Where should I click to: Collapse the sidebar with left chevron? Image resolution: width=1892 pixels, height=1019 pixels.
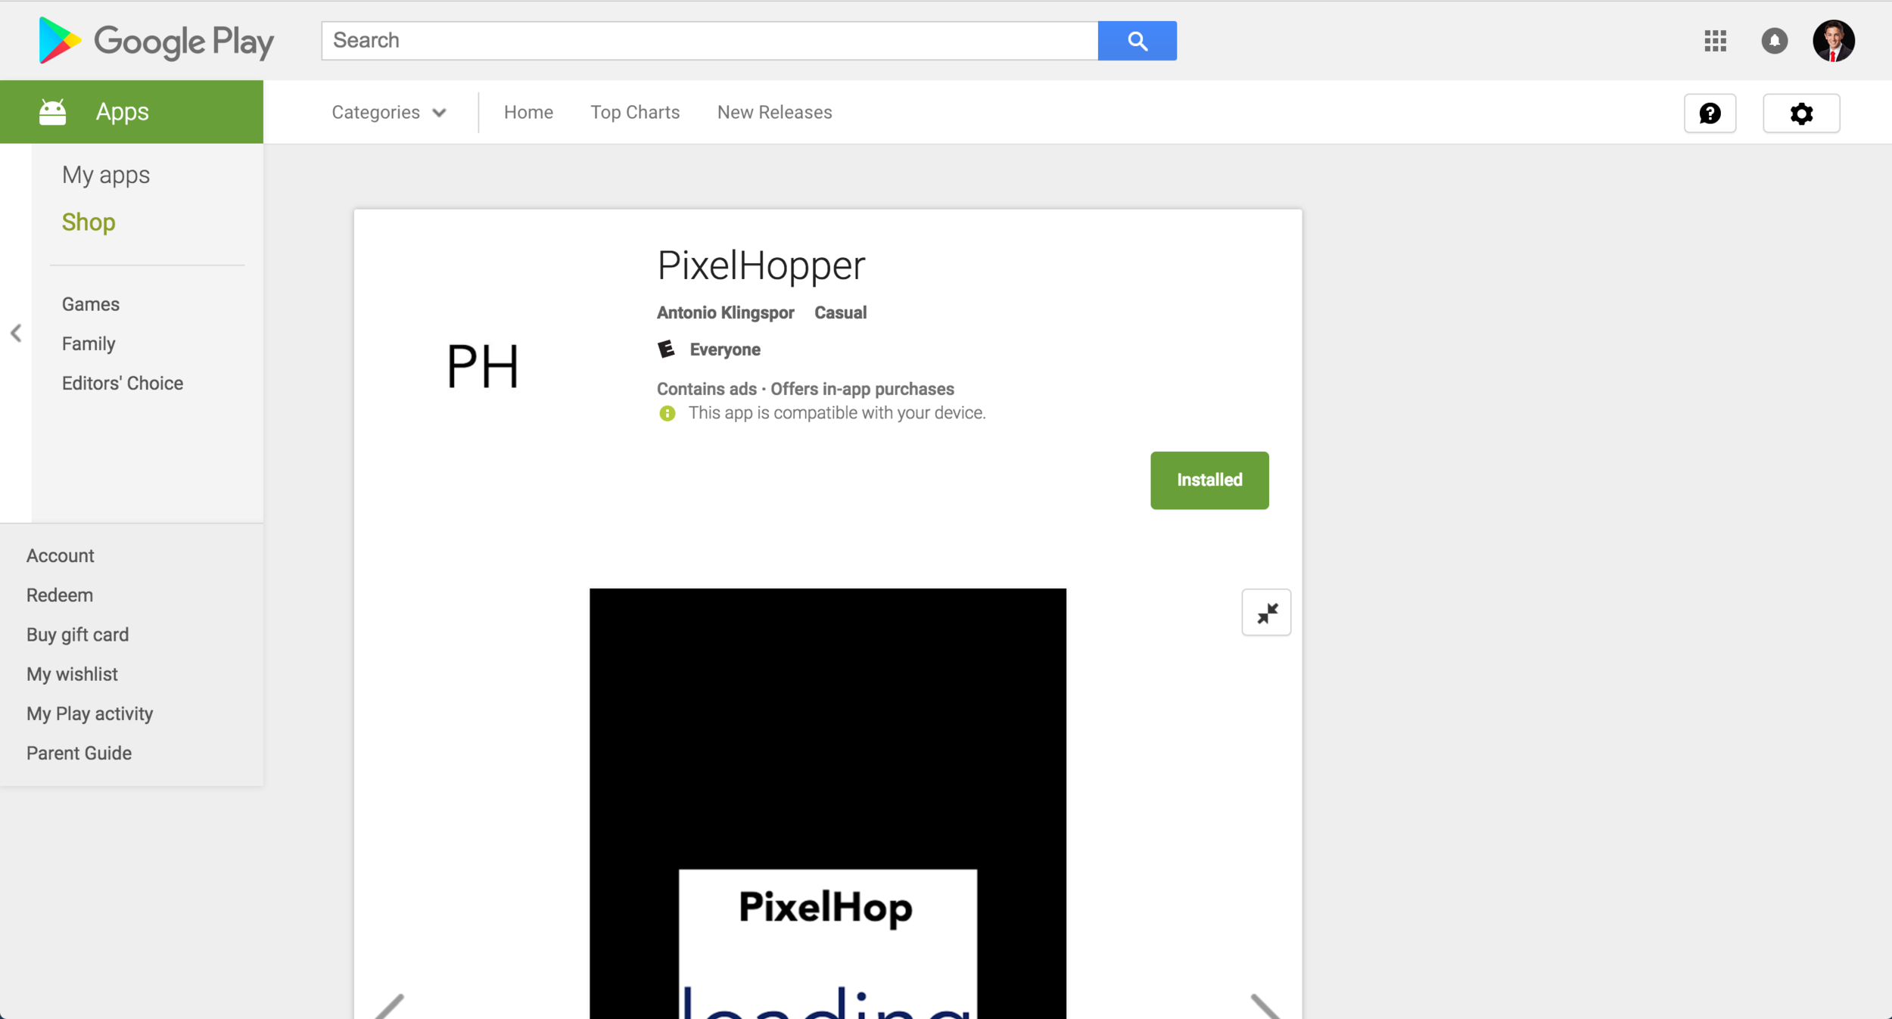pos(16,333)
